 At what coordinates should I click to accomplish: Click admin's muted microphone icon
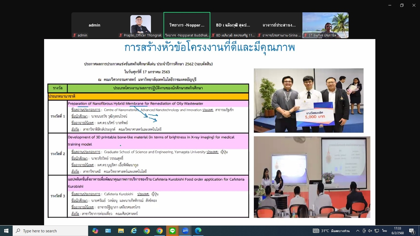point(75,35)
